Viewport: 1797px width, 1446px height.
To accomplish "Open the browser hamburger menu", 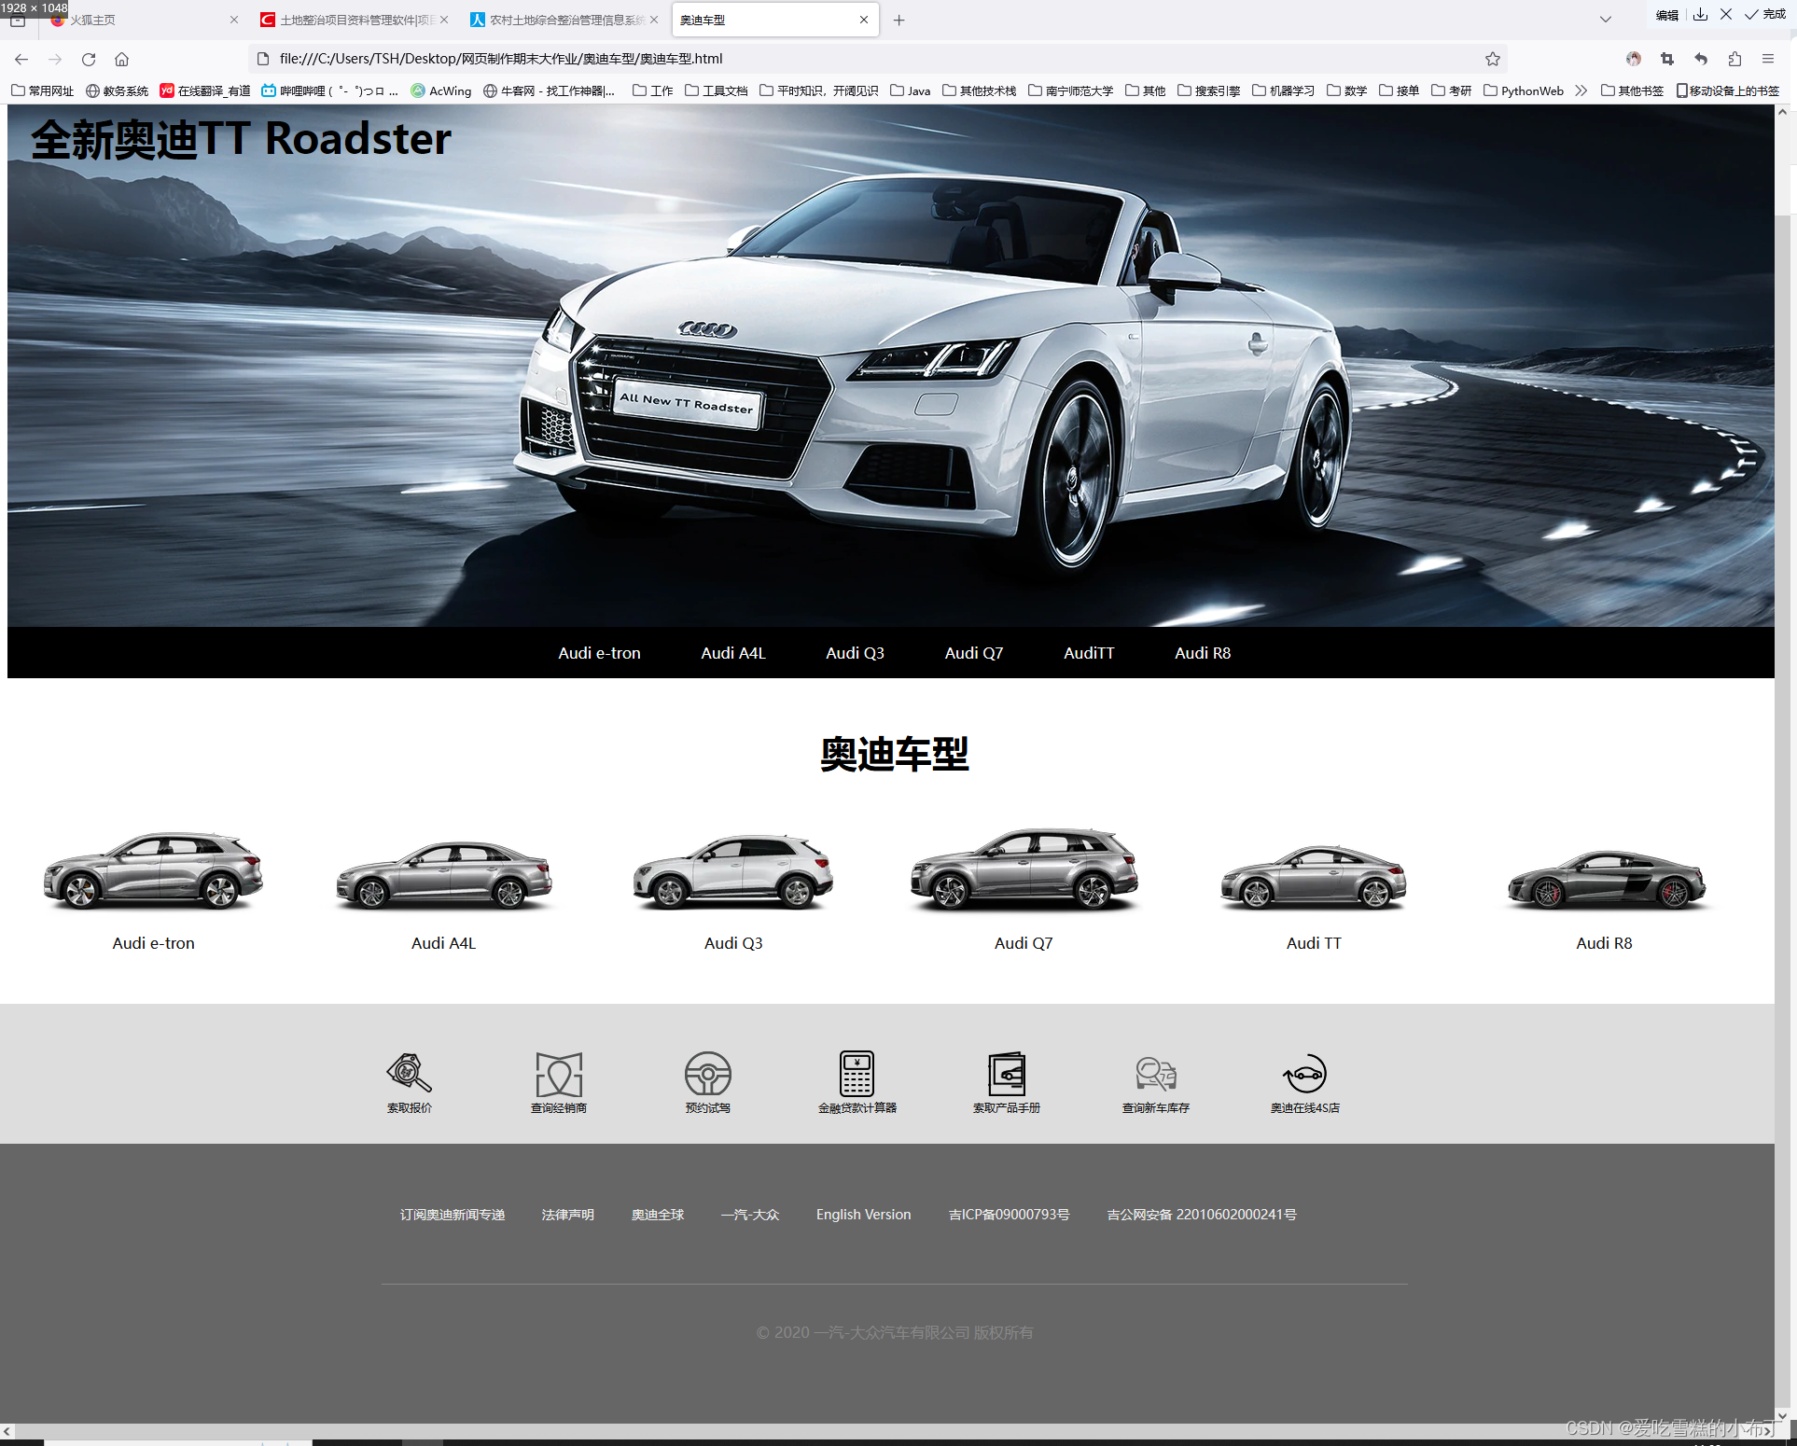I will (x=1768, y=59).
